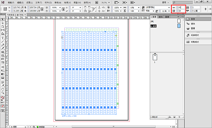Select the Type tool
212x128 pixels.
(x=2, y=38)
